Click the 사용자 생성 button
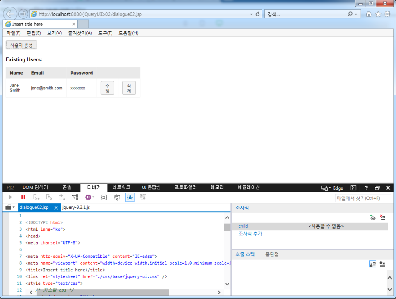The width and height of the screenshot is (396, 299). coord(21,45)
